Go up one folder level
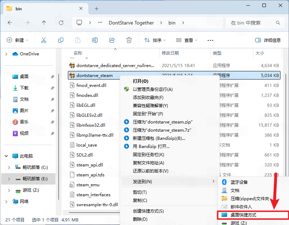The width and height of the screenshot is (289, 225). [44, 23]
